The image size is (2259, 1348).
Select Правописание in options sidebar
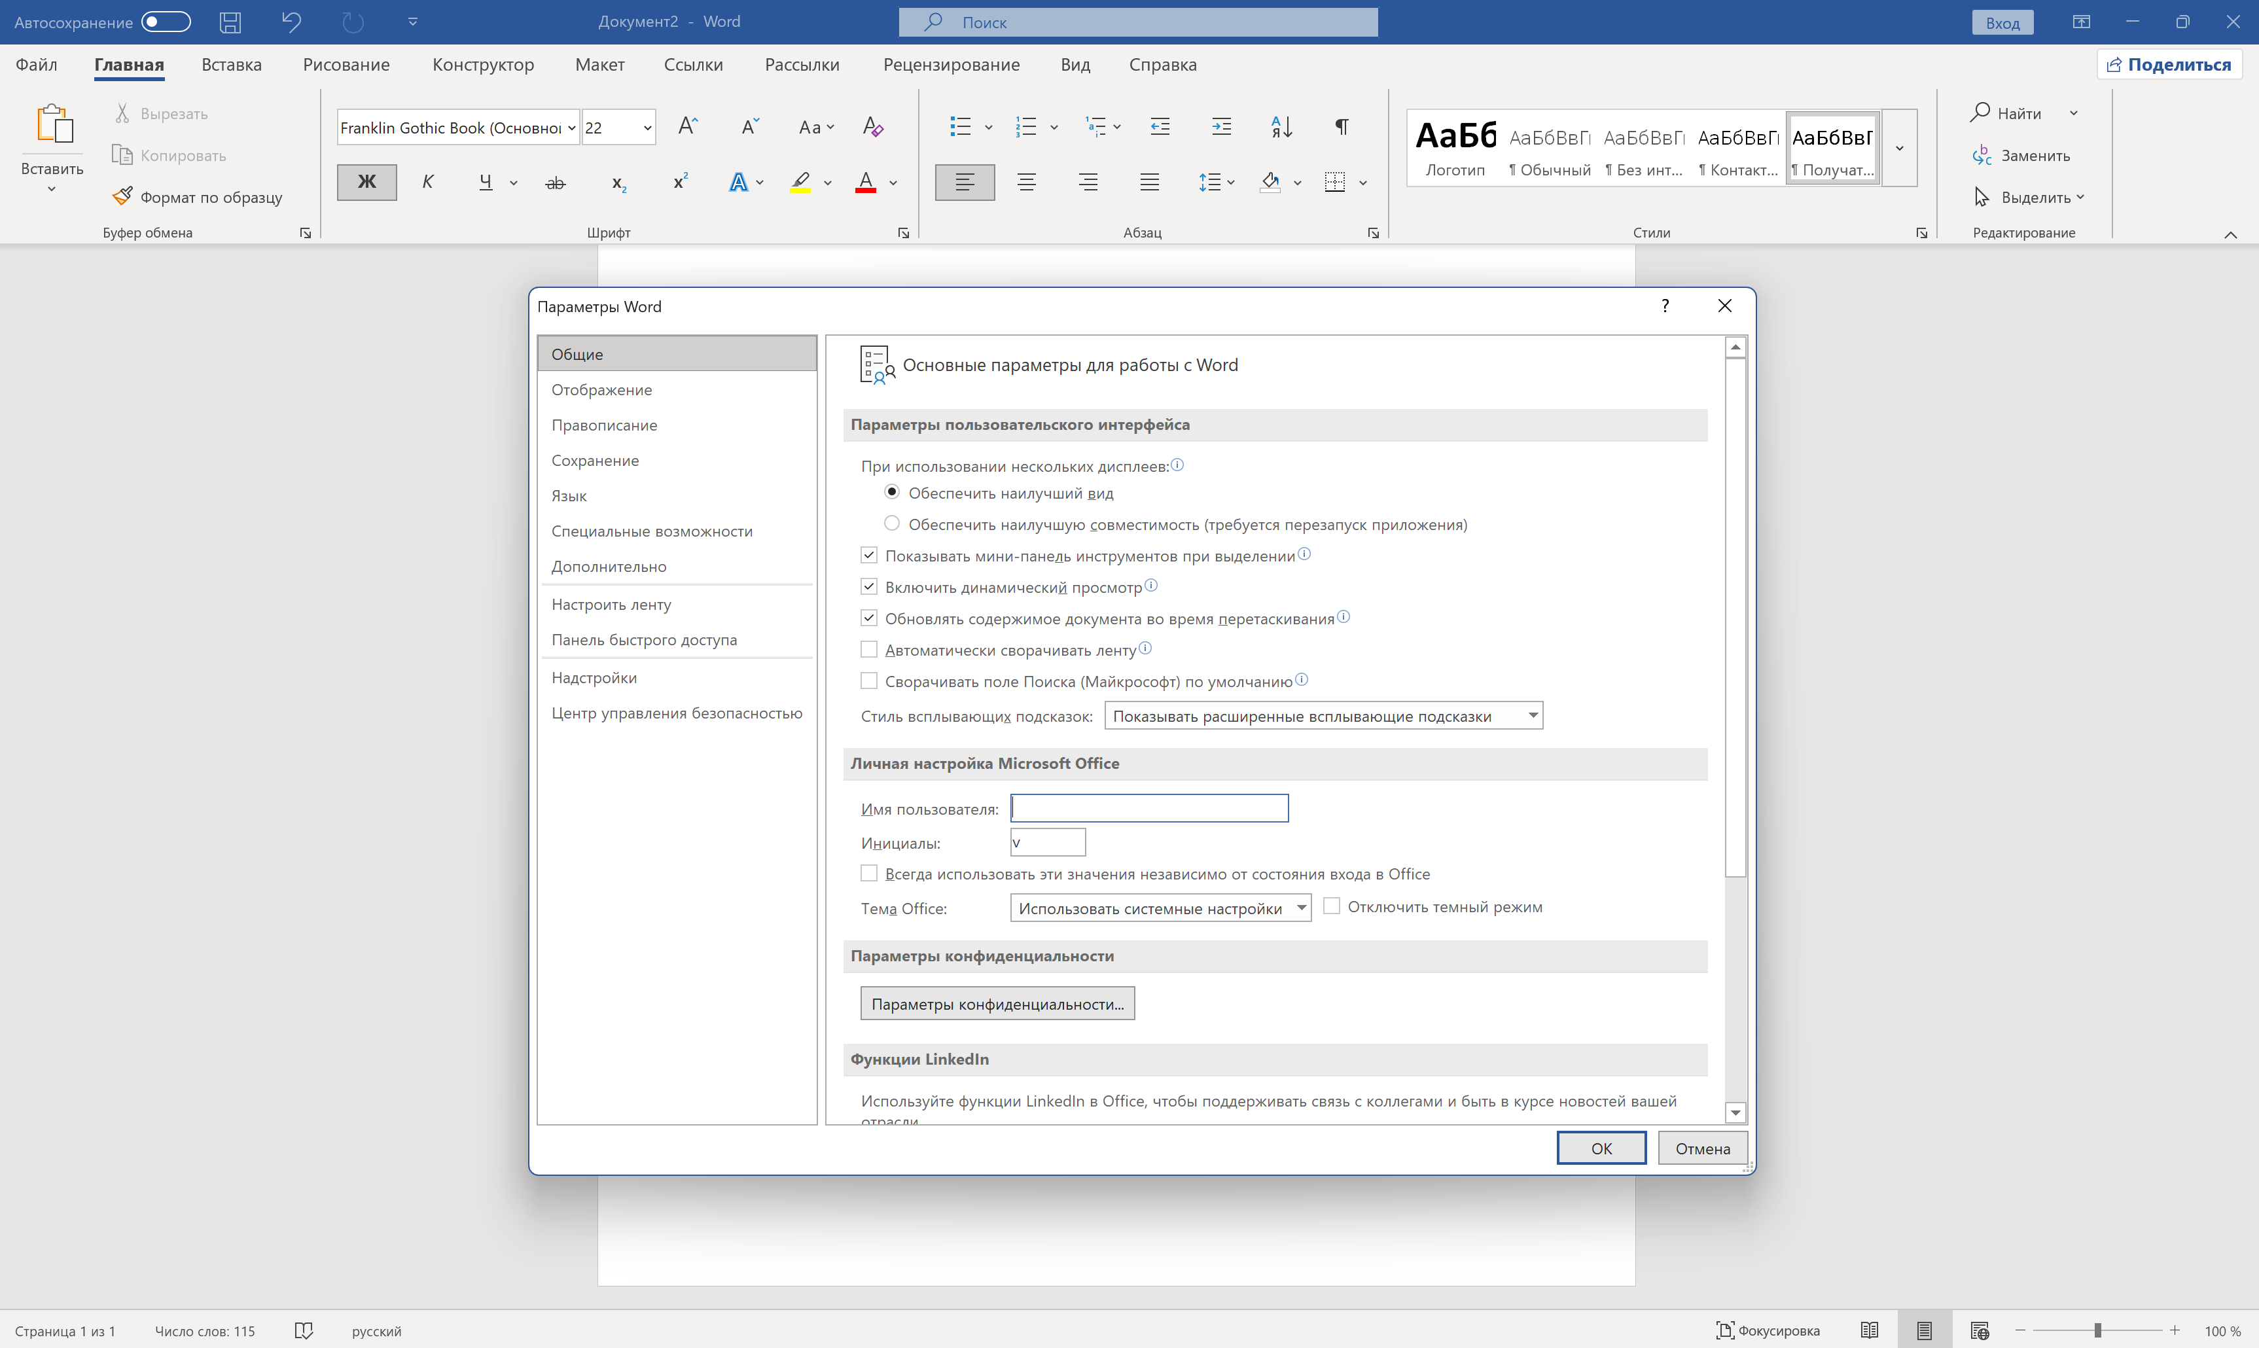pos(604,425)
